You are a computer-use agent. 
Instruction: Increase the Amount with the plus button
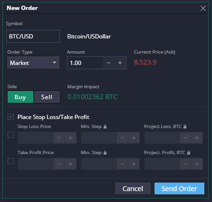pos(120,63)
